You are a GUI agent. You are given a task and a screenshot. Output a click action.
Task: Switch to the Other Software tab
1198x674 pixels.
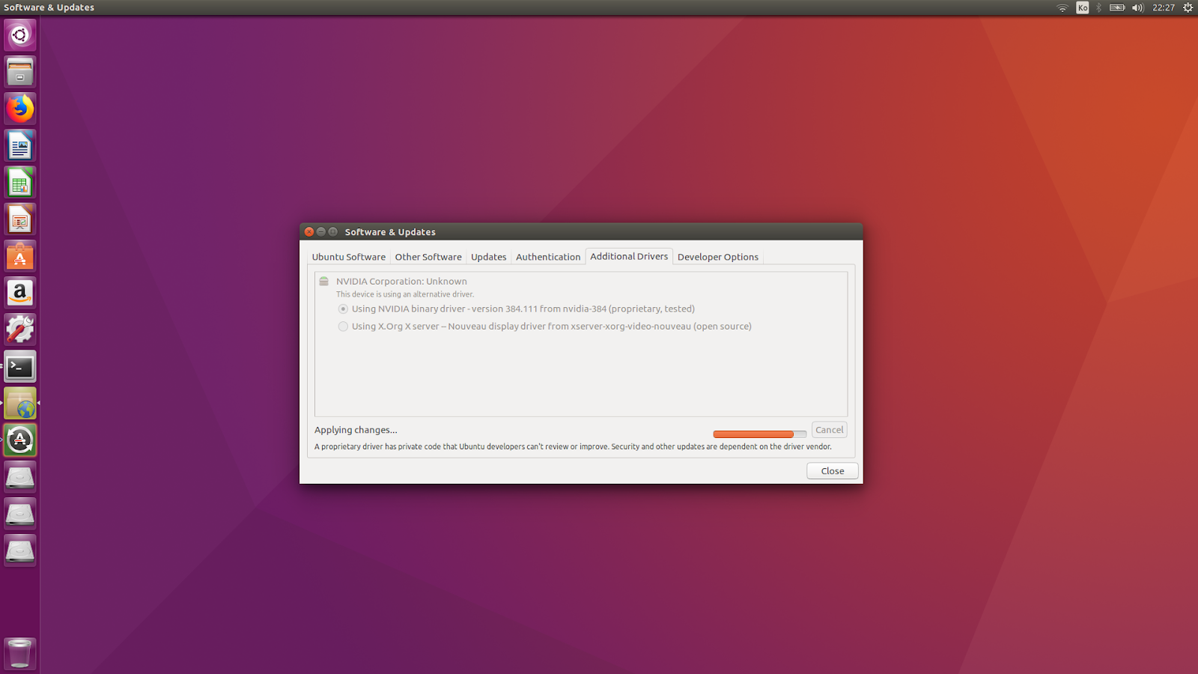[428, 257]
